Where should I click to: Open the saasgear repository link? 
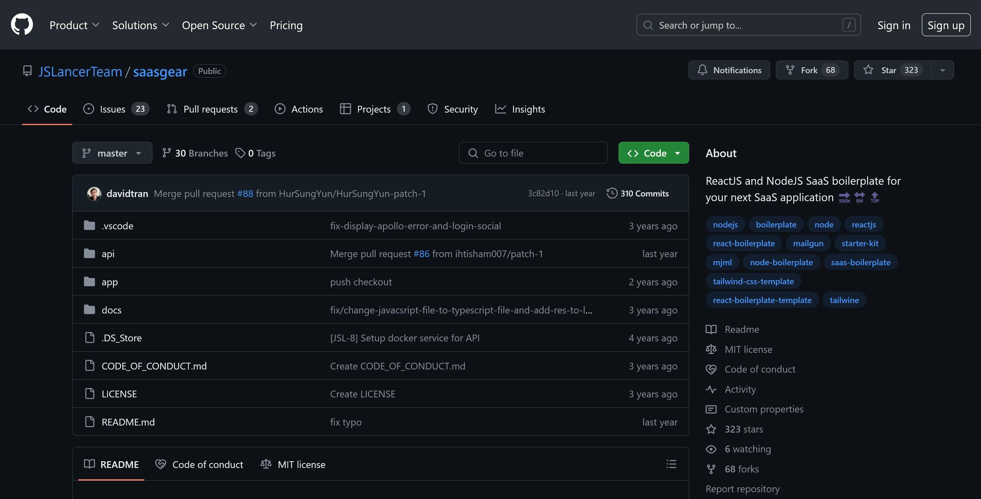(x=160, y=71)
